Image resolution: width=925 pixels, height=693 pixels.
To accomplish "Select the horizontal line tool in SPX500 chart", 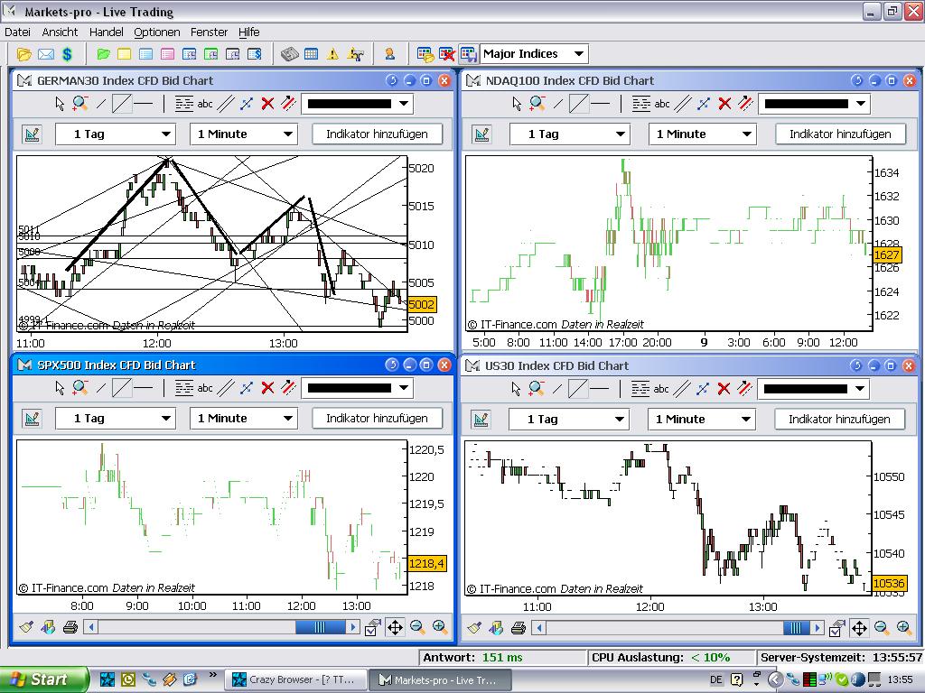I will tap(143, 388).
